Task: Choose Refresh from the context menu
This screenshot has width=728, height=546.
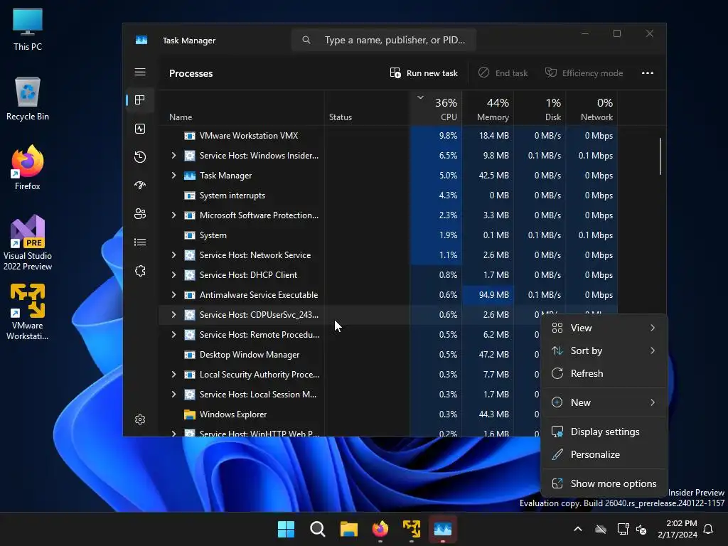Action: click(x=604, y=373)
